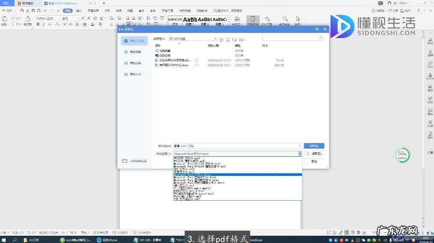The width and height of the screenshot is (434, 243).
Task: Click save icon in quick access toolbar
Action: point(22,11)
